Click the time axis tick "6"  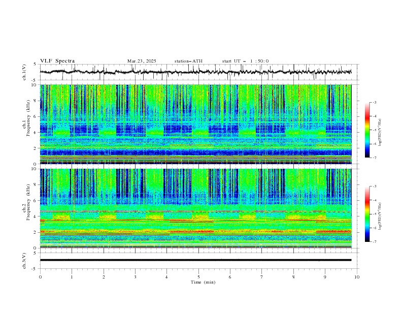[230, 277]
